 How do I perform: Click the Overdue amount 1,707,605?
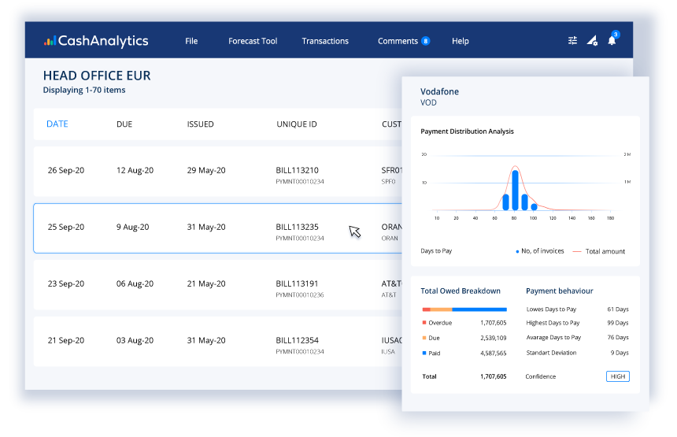tap(493, 323)
